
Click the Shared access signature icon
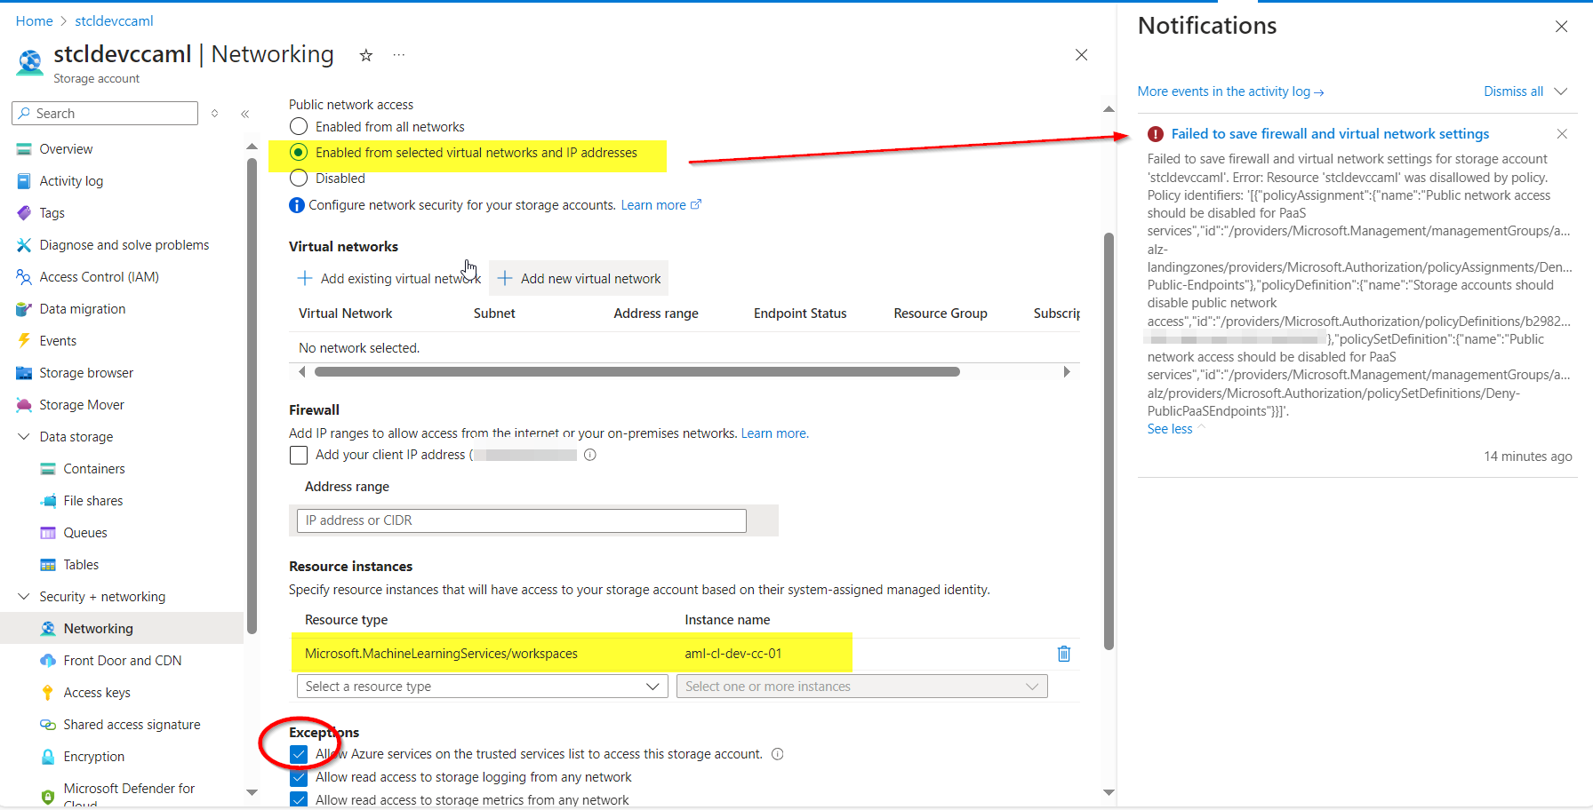pos(48,725)
